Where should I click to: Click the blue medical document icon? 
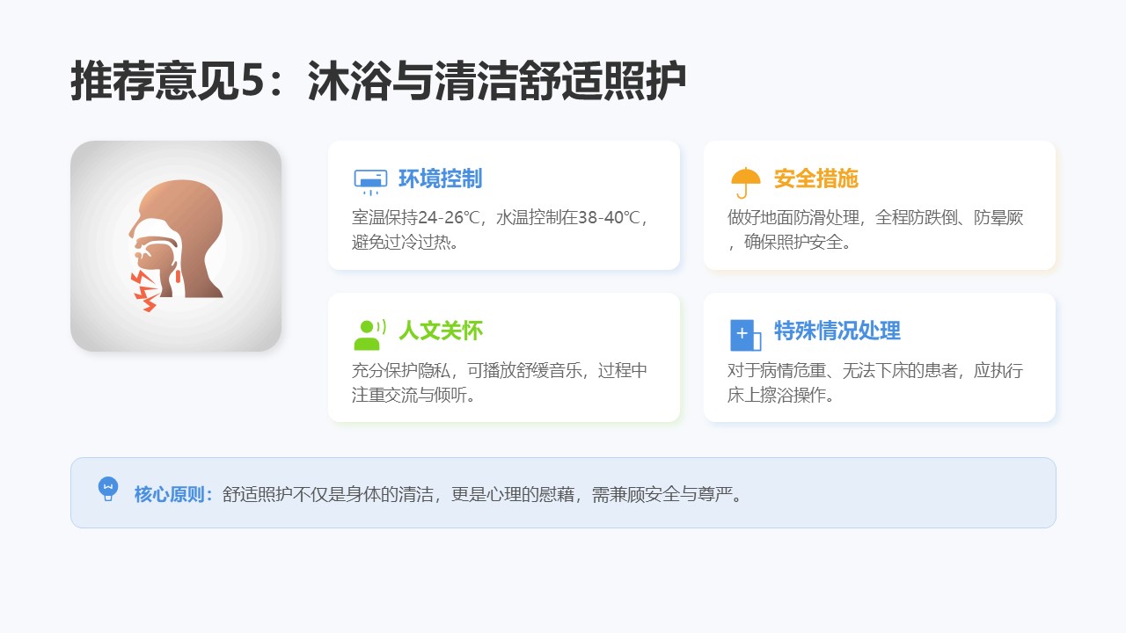745,334
